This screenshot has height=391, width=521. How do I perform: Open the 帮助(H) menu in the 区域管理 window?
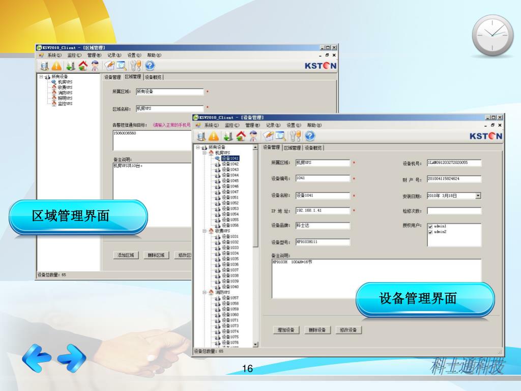[x=154, y=55]
